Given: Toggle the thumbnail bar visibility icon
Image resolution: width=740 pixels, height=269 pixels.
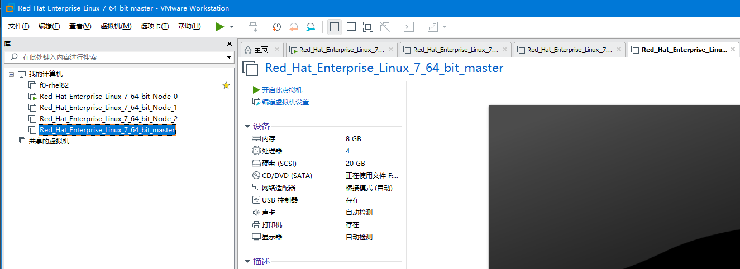Looking at the screenshot, I should 351,26.
